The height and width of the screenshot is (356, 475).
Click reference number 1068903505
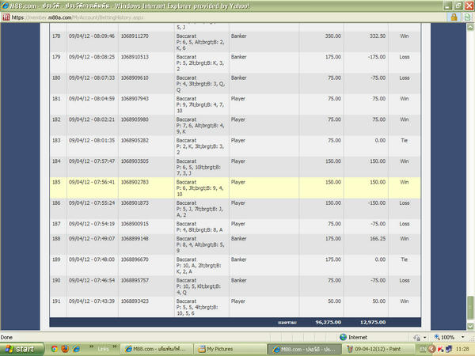(x=135, y=161)
